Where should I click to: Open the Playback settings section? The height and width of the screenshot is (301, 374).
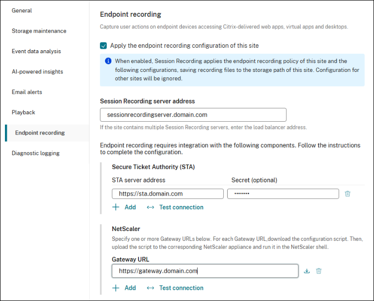point(23,112)
